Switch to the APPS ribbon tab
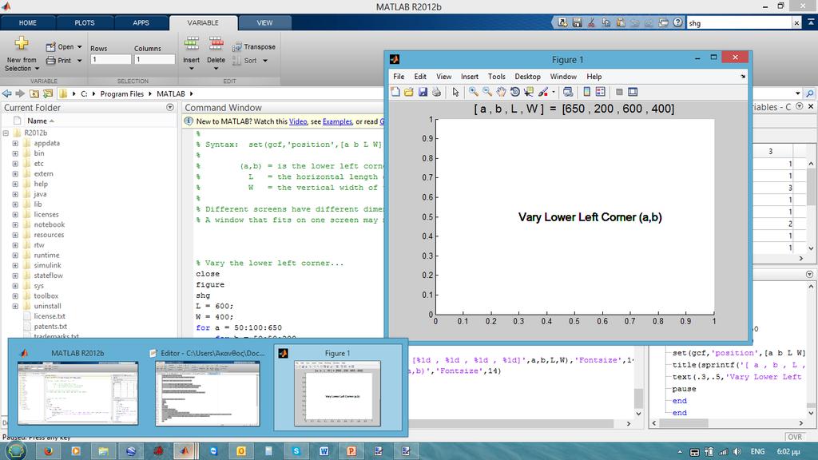Viewport: 818px width, 460px height. (141, 22)
